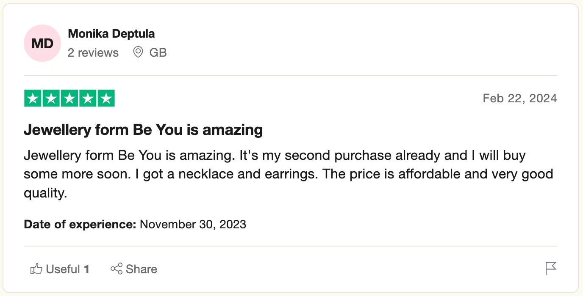Click the "2 reviews" text
This screenshot has width=583, height=296.
click(93, 53)
